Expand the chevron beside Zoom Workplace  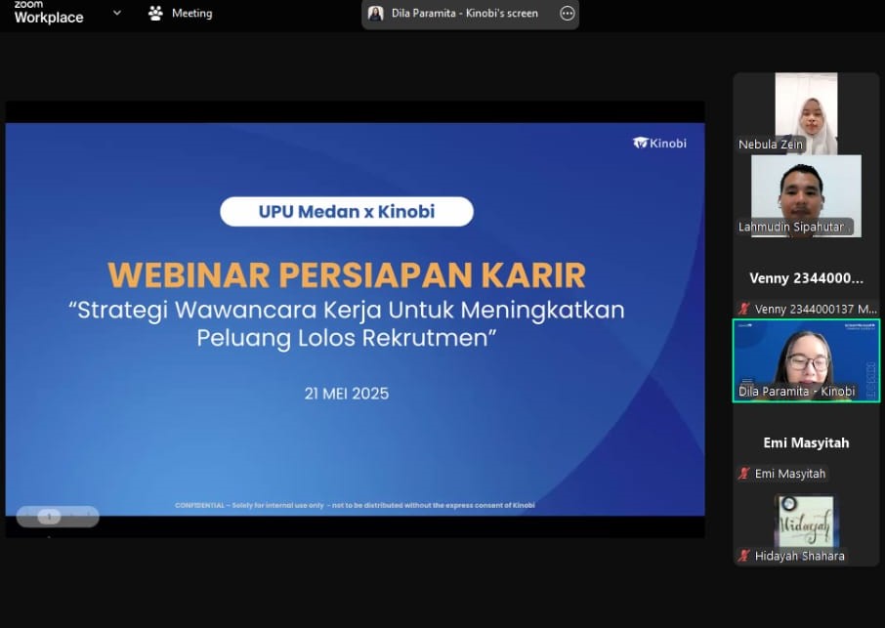[117, 14]
